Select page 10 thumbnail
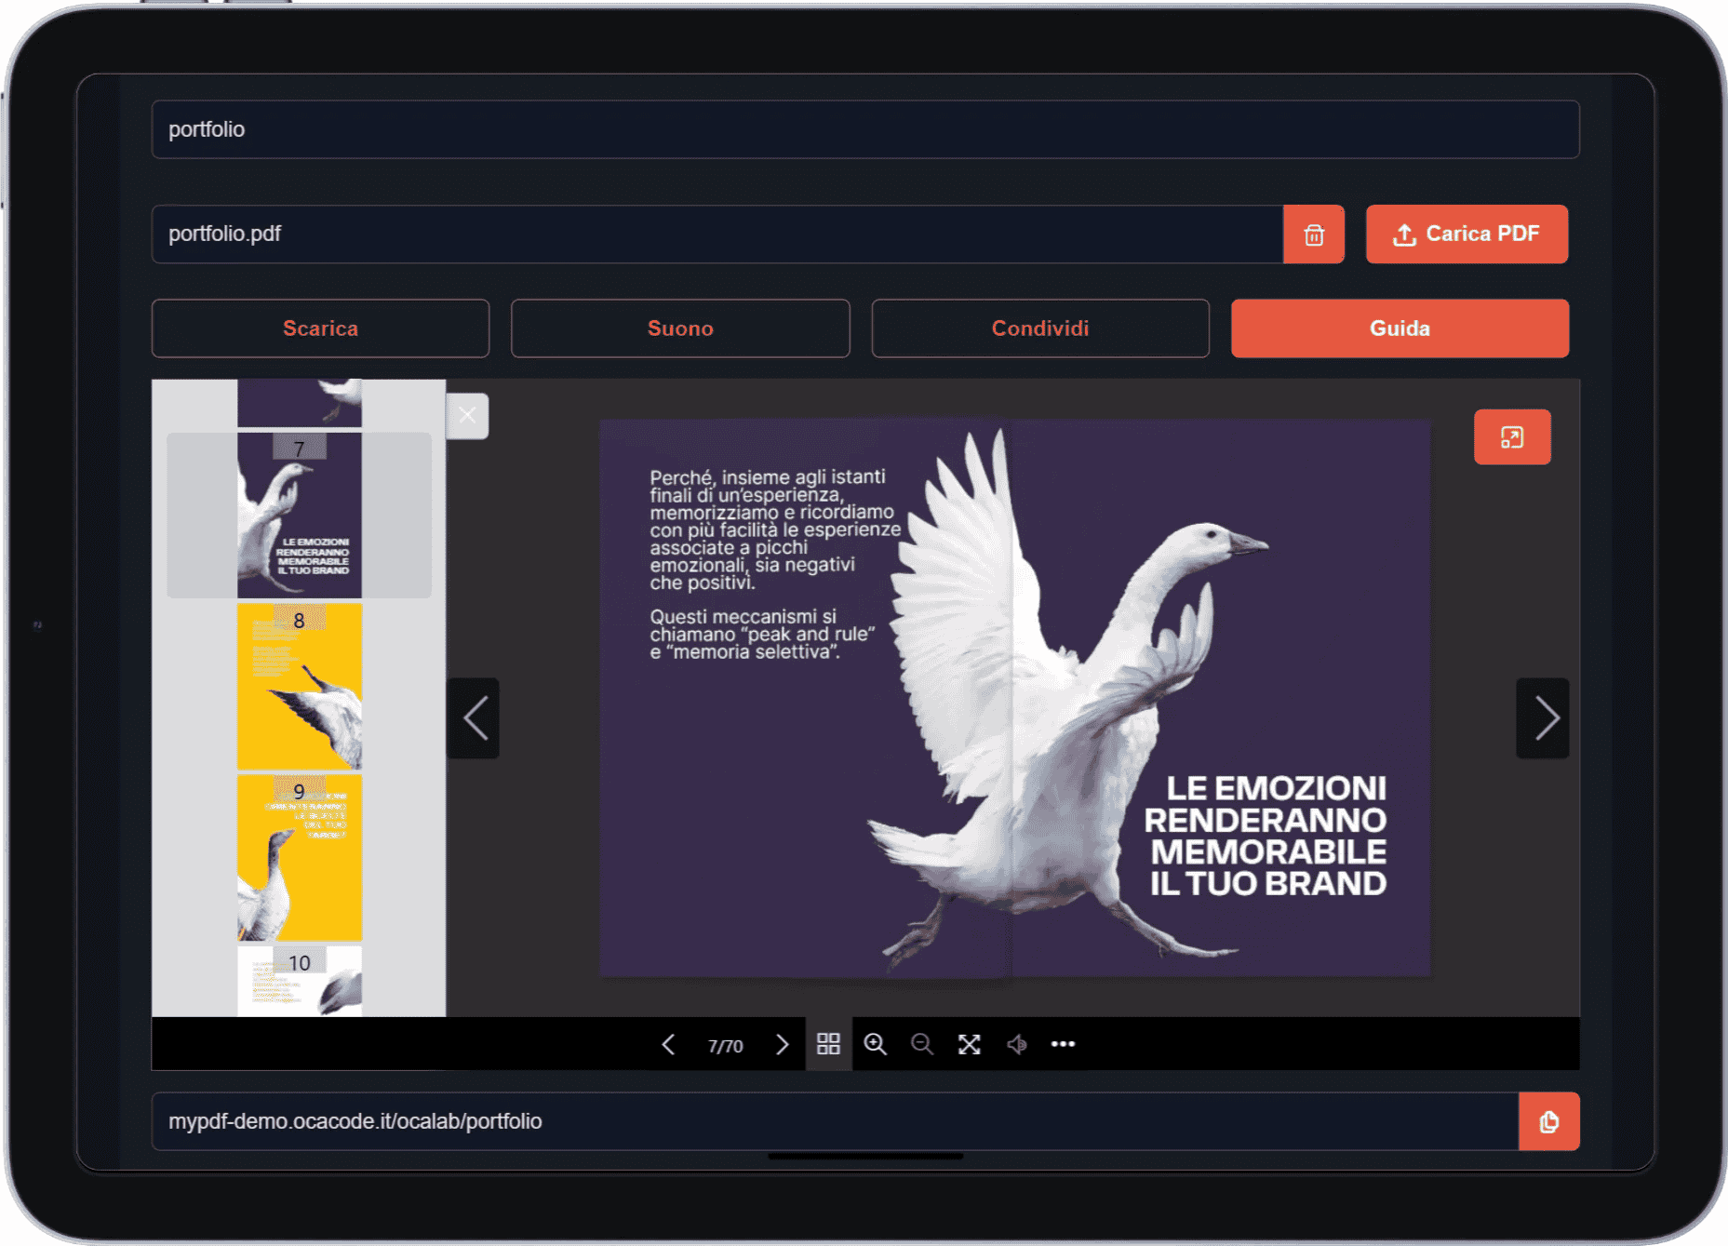 click(x=300, y=982)
